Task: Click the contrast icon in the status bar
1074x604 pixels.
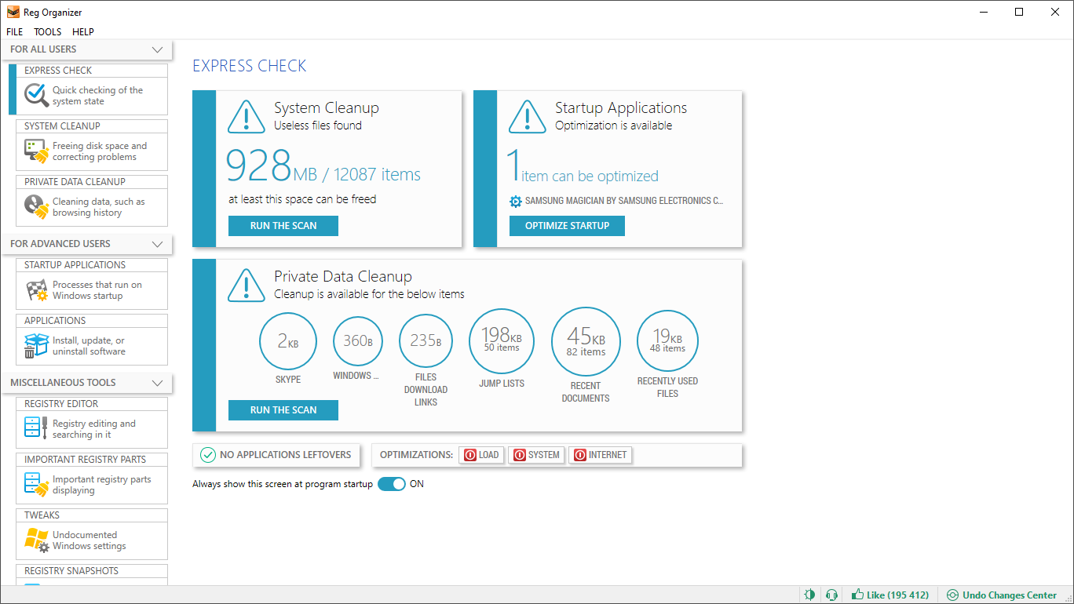Action: 809,595
